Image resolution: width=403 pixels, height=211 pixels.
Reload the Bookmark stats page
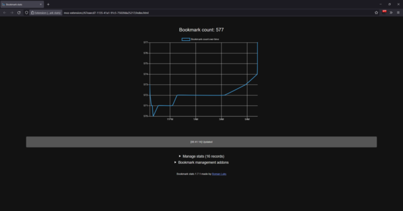coord(19,13)
